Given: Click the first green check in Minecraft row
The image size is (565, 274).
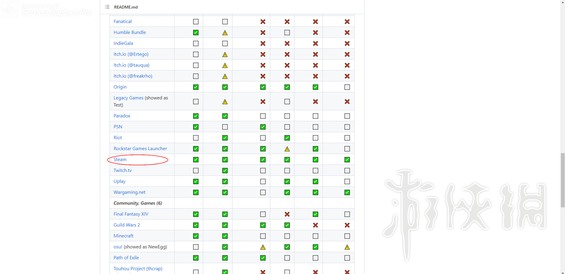Looking at the screenshot, I should coord(196,236).
